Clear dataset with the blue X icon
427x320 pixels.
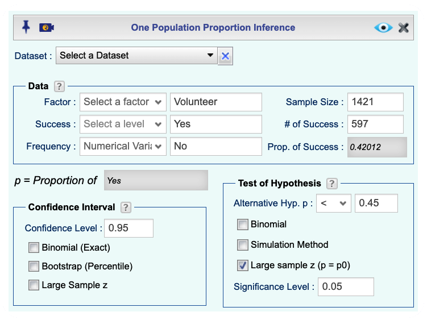tap(225, 56)
